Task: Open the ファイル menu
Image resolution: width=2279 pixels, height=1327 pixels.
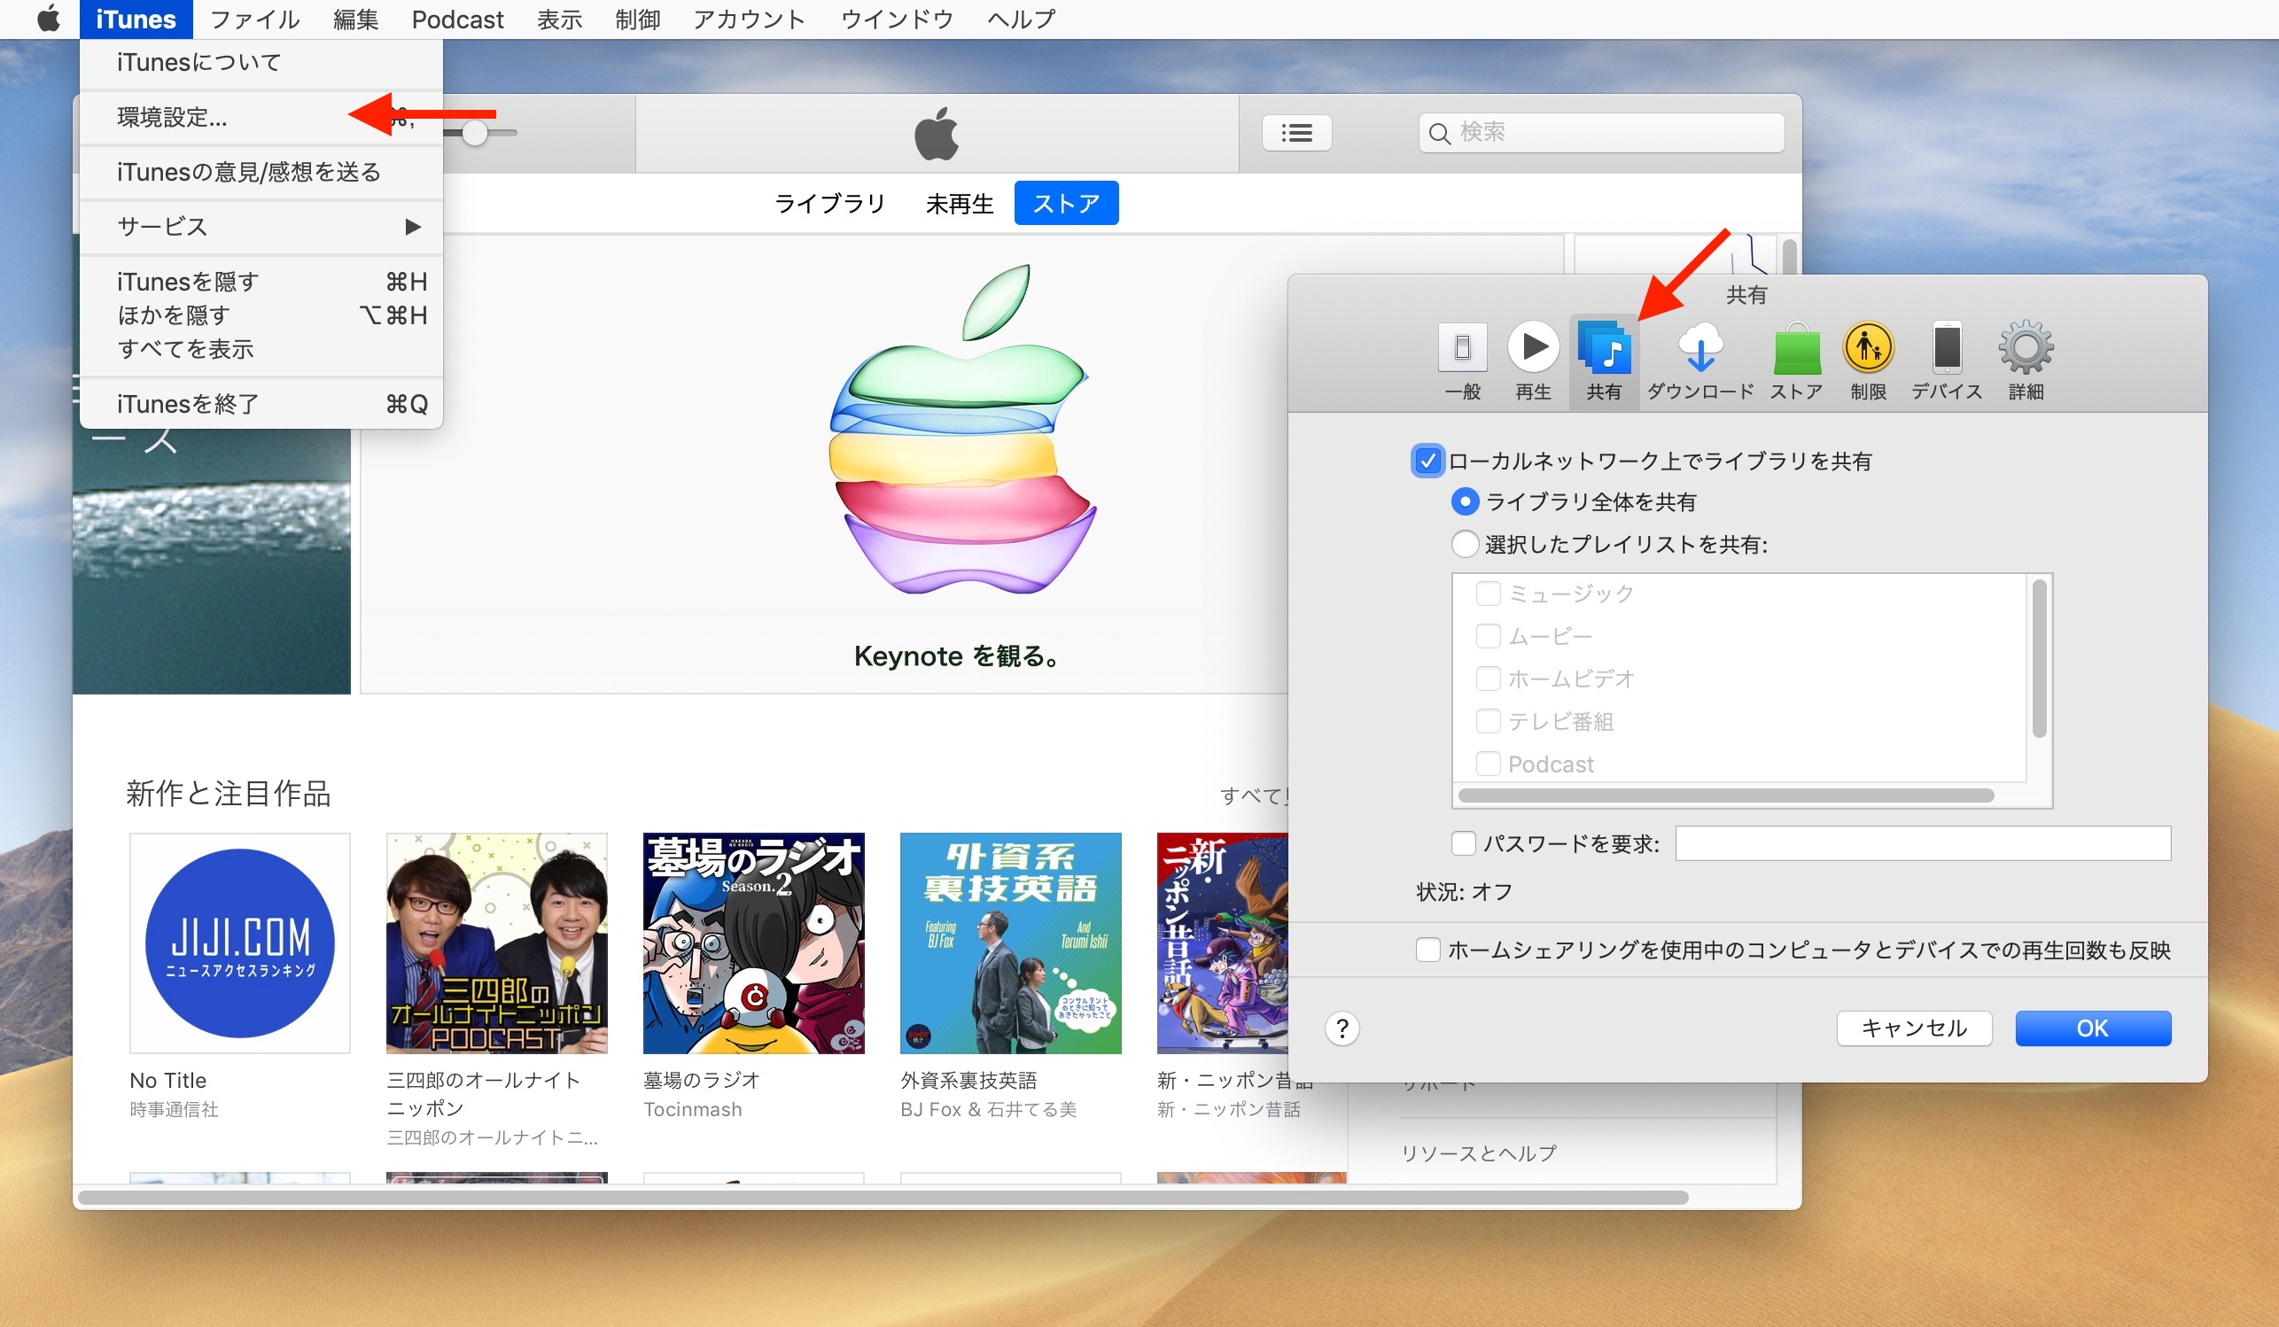Action: coord(254,19)
